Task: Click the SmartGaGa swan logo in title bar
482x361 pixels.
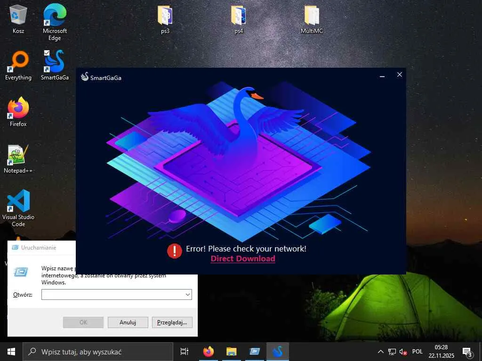Action: (x=85, y=77)
